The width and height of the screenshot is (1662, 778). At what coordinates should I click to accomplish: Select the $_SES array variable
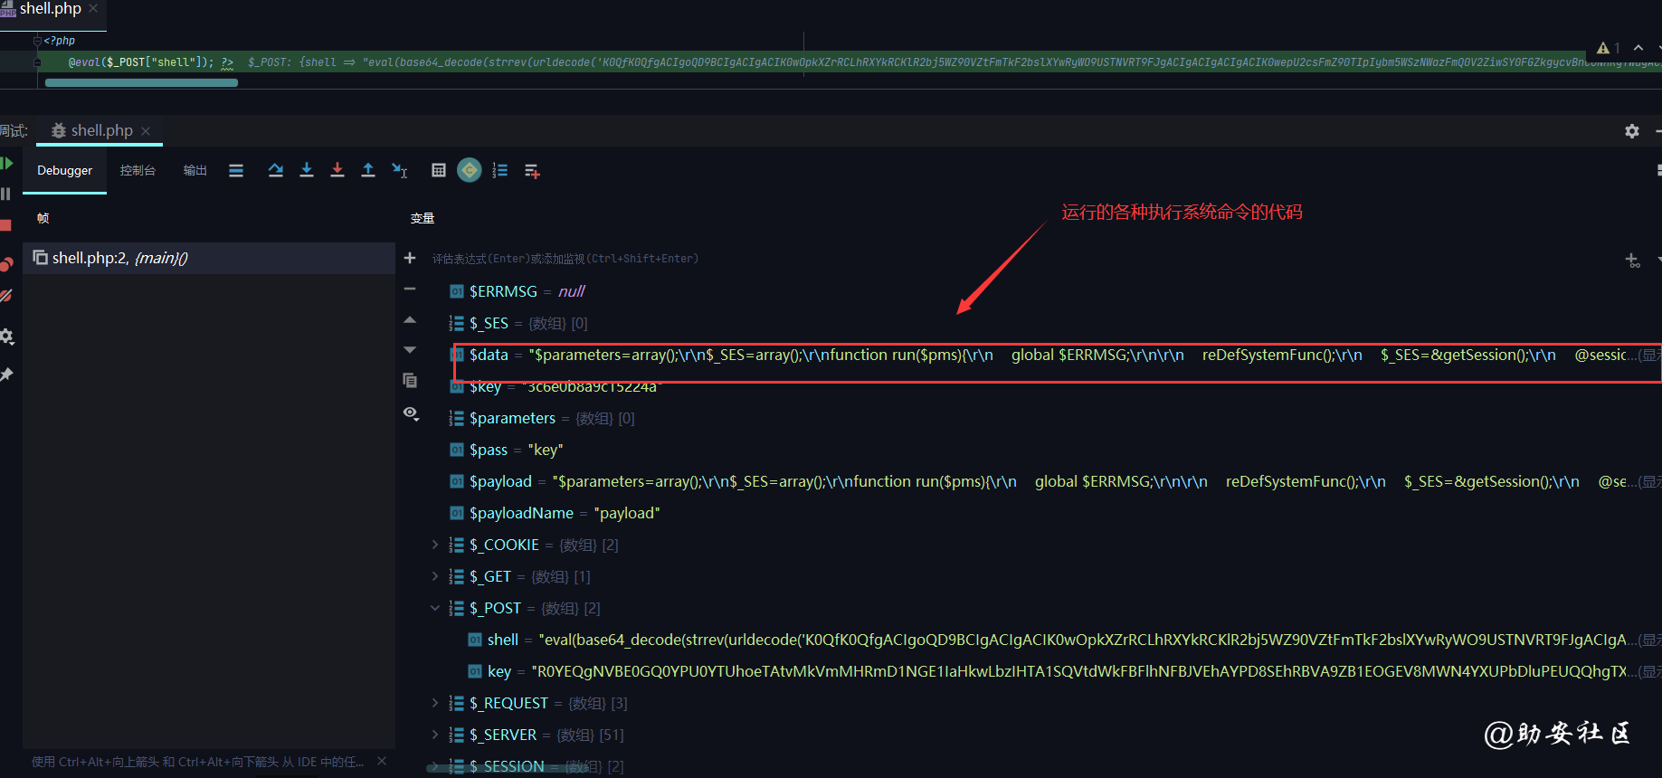[x=518, y=323]
